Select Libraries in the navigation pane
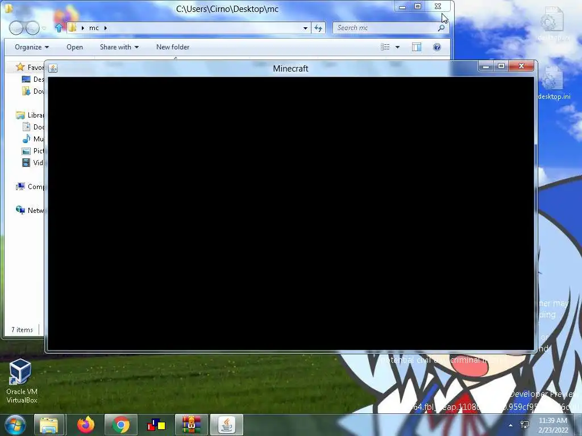The image size is (582, 436). coord(30,115)
